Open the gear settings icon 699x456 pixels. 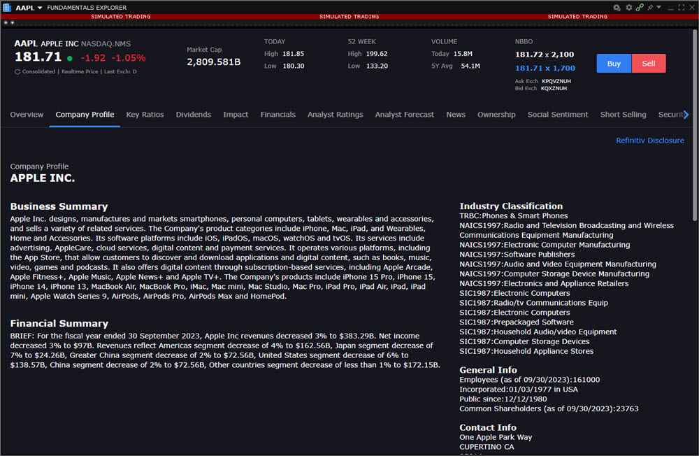(628, 7)
